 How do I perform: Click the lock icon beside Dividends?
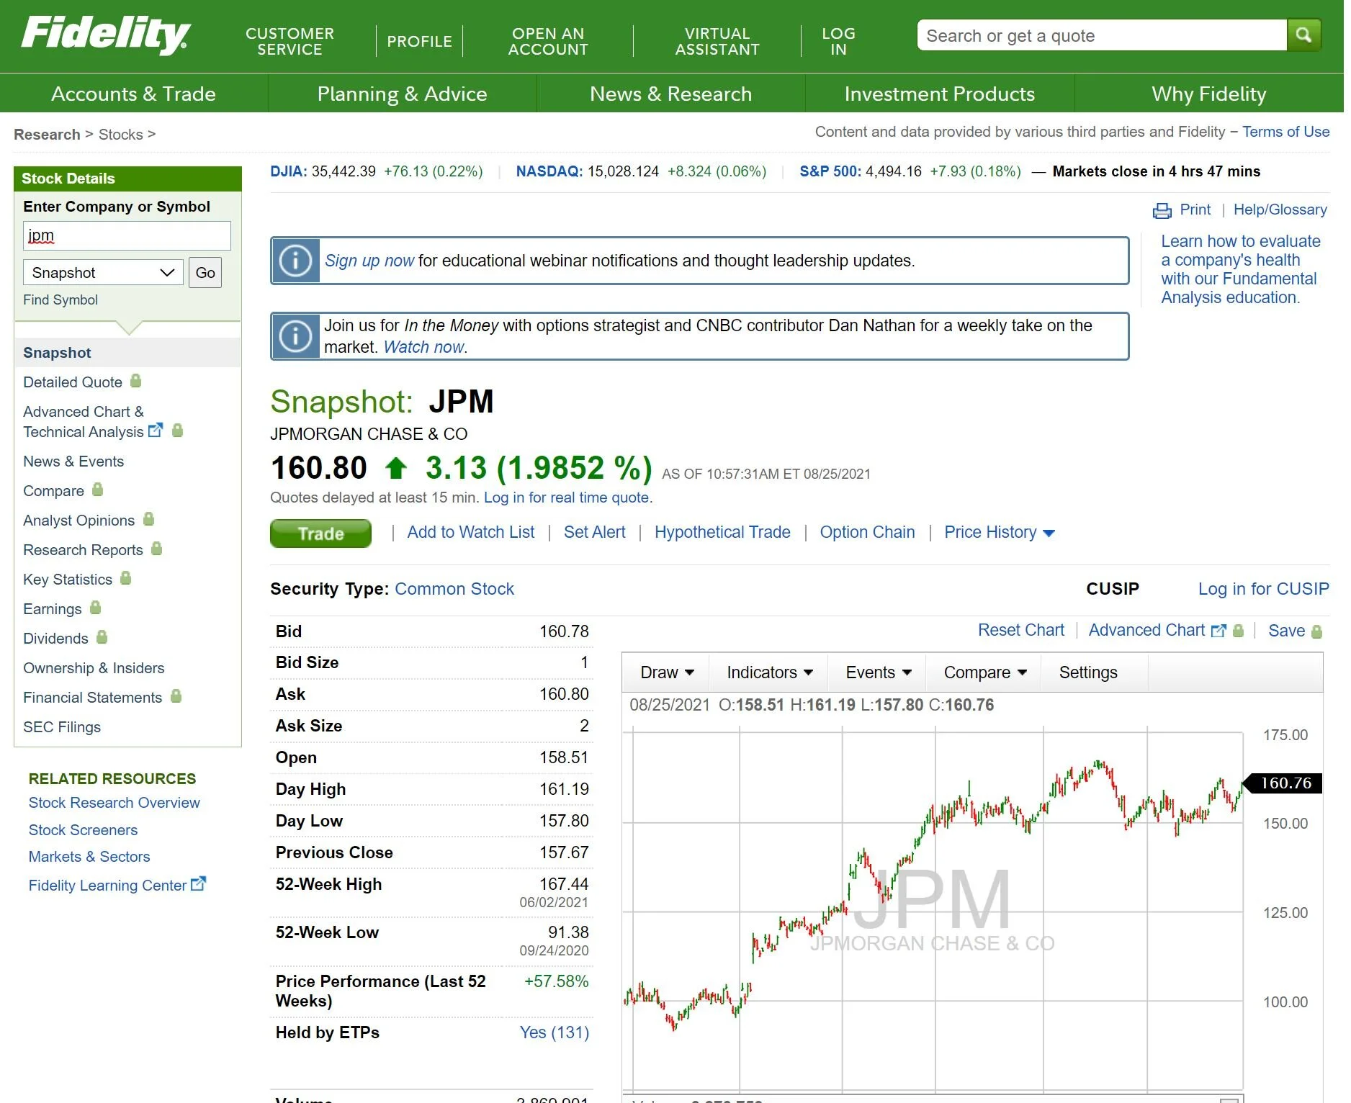pyautogui.click(x=102, y=637)
